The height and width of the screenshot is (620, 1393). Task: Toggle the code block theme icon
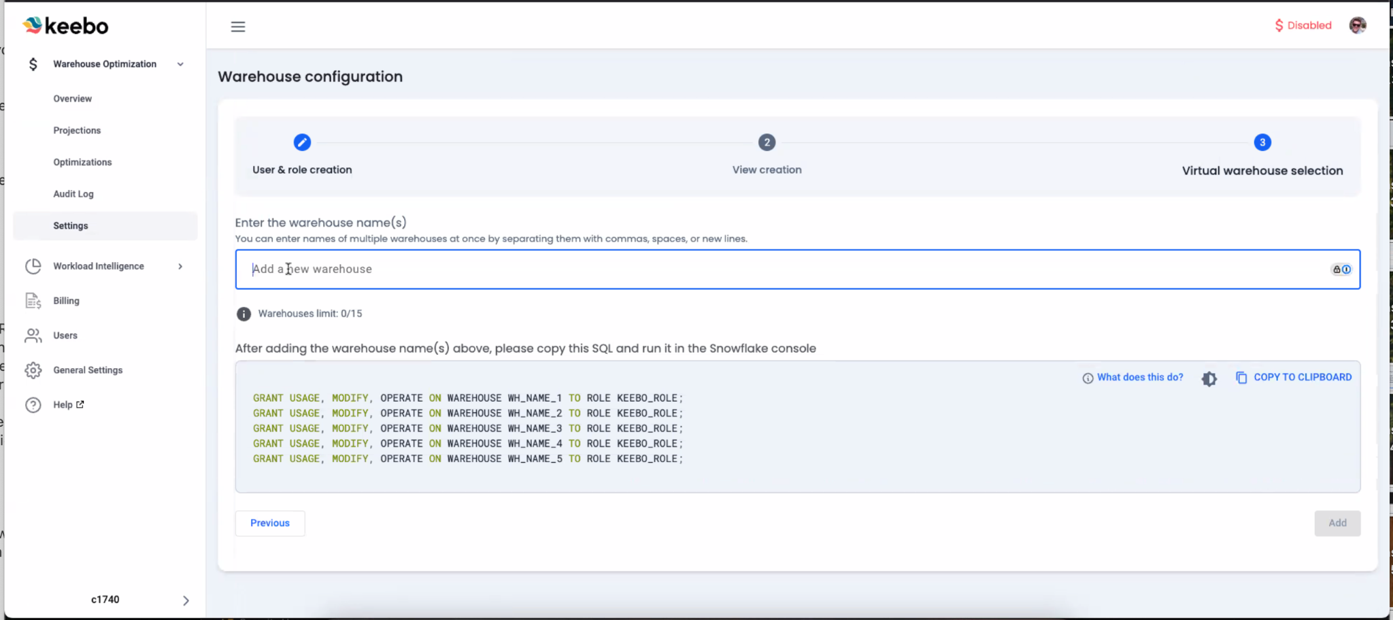click(1209, 378)
